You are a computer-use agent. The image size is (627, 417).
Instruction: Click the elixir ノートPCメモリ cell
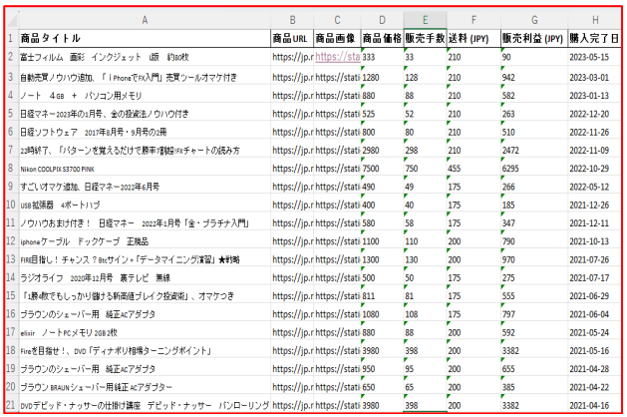145,332
